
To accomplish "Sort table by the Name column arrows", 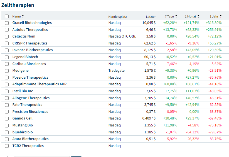I will point(23,16).
